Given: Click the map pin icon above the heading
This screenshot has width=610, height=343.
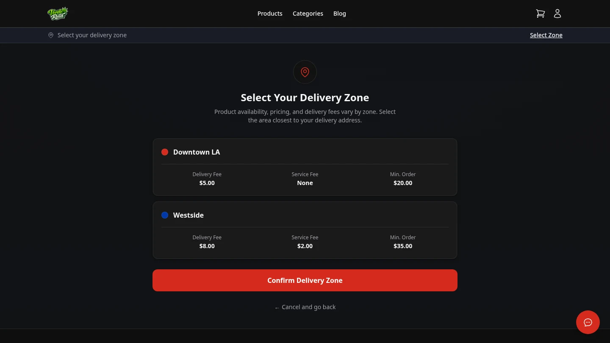Looking at the screenshot, I should click(305, 72).
